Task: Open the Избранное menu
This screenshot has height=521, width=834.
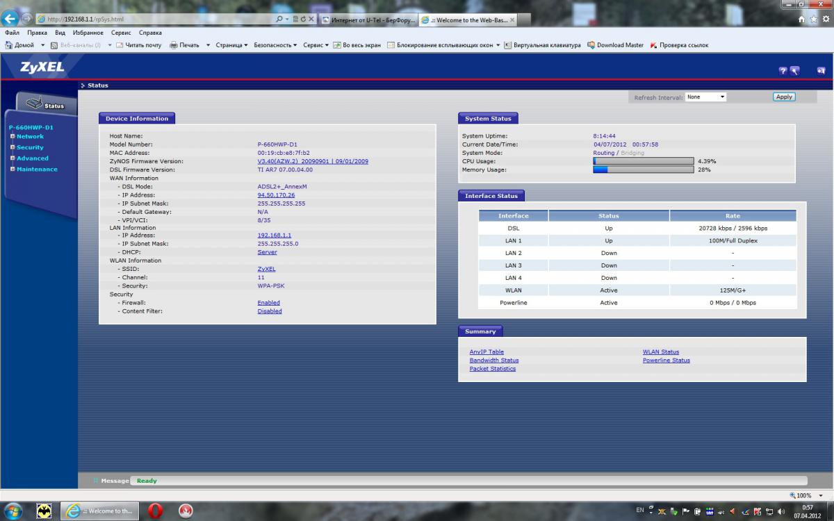Action: (x=87, y=33)
